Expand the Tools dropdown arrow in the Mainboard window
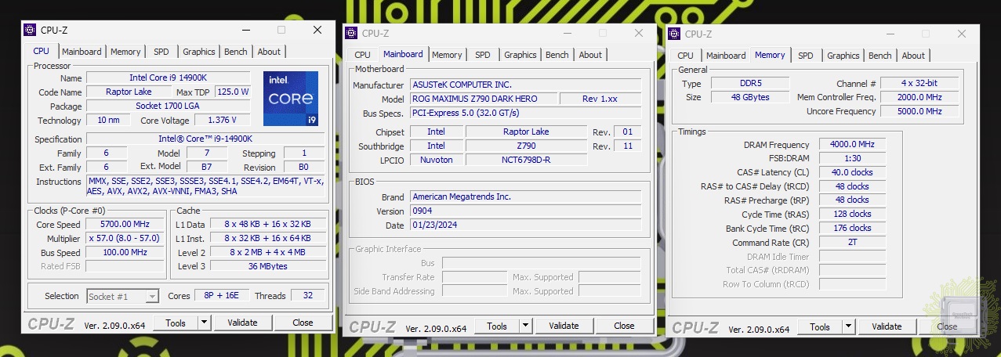 [x=525, y=326]
